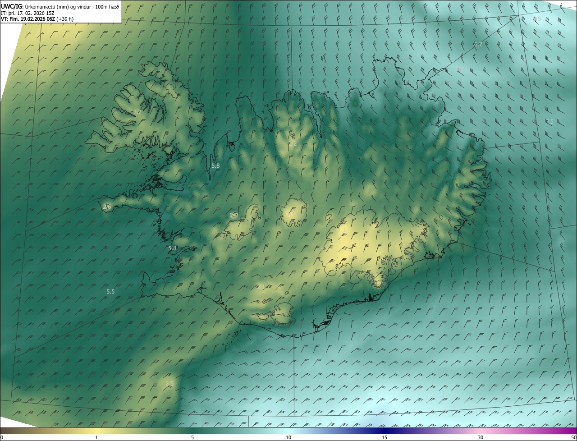577x441 pixels.
Task: Click the 2.7 value over the Westfjords
Action: [x=137, y=111]
